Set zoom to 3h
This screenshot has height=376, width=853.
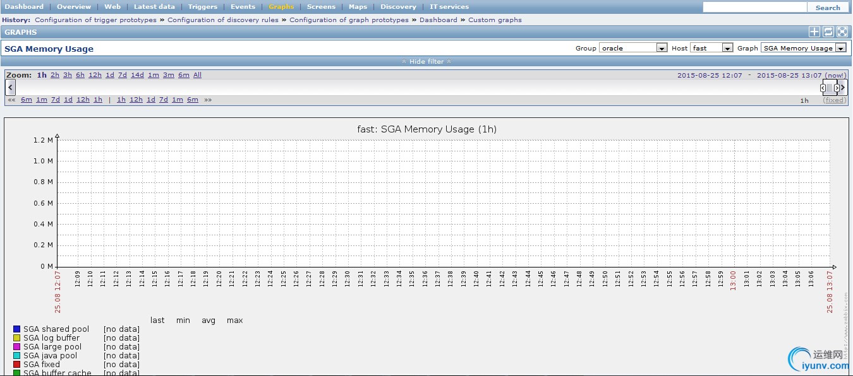click(68, 75)
